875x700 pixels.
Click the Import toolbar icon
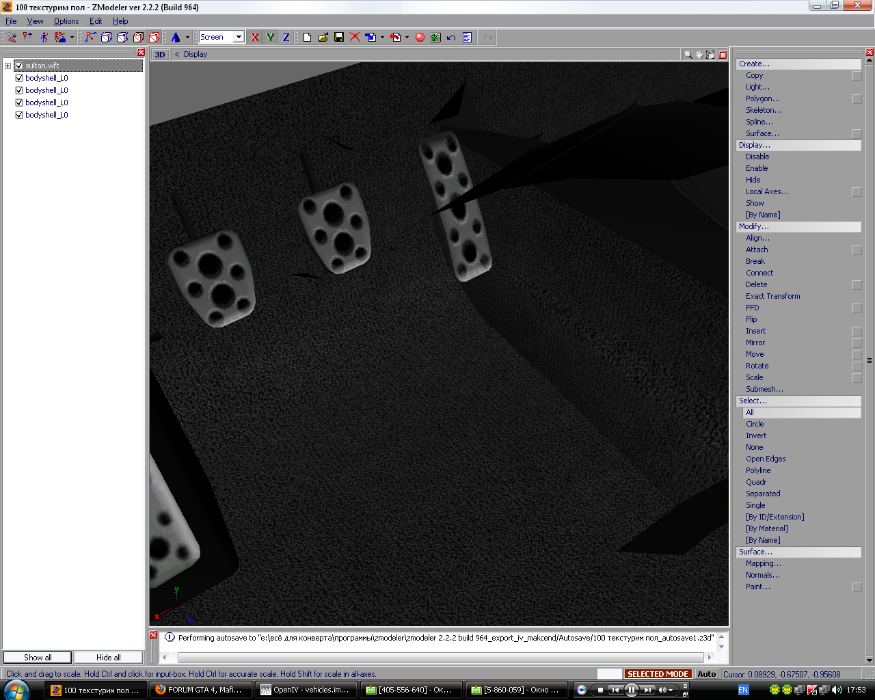pyautogui.click(x=371, y=37)
